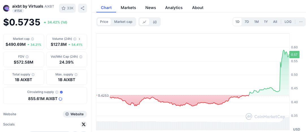Viewport: 306px width, 132px height.
Task: Open the Markets tab
Action: 128,8
